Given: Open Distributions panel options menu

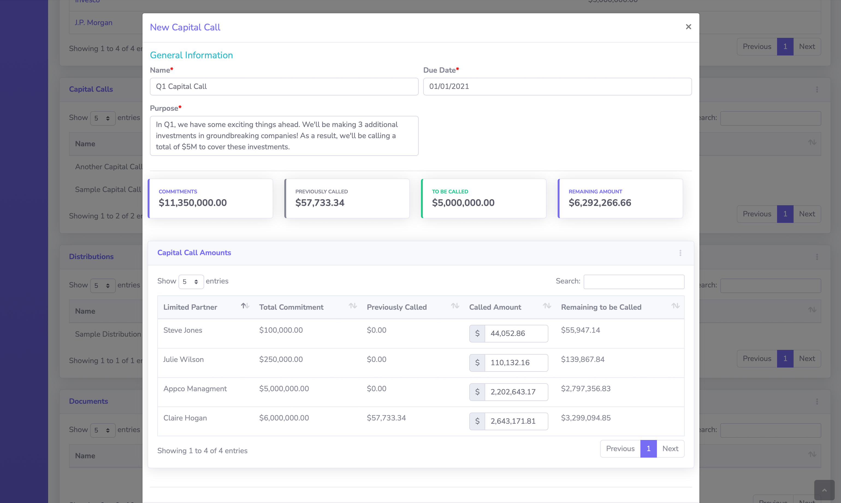Looking at the screenshot, I should click(817, 257).
